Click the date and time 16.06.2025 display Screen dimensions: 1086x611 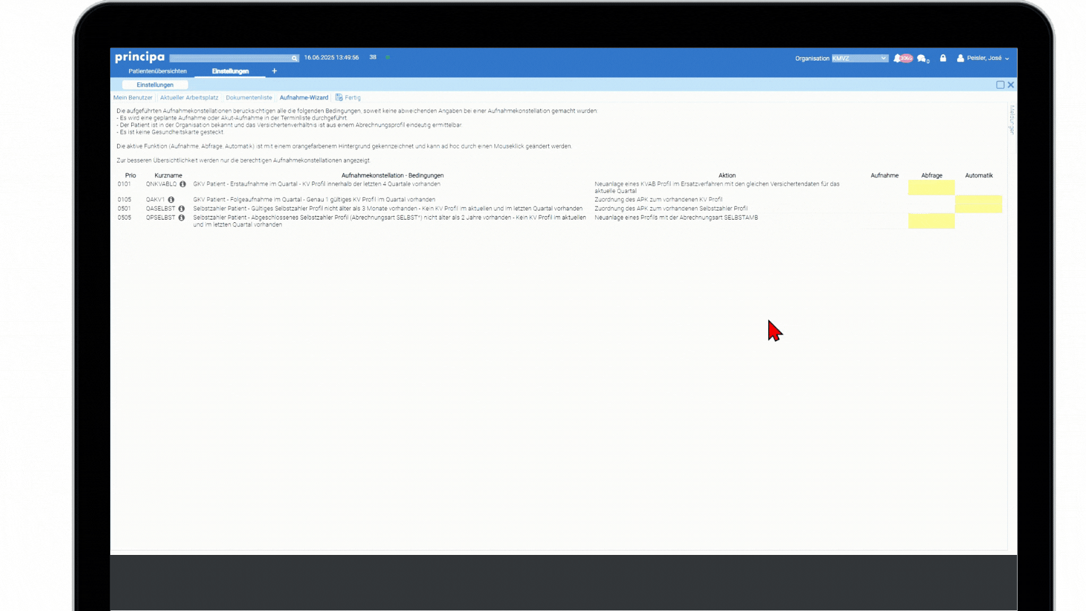pos(331,58)
